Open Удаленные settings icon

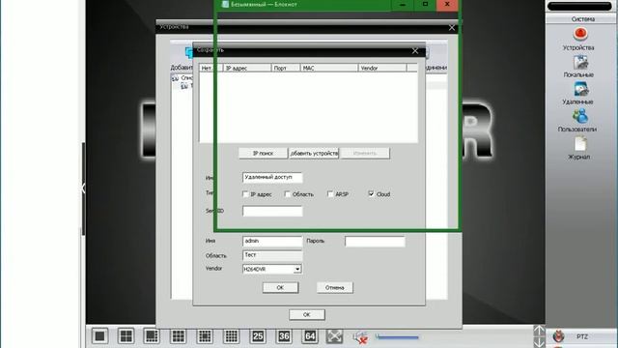pos(580,89)
